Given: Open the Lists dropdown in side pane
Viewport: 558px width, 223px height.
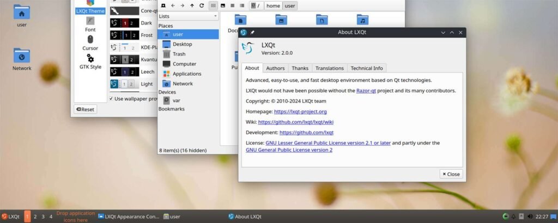Looking at the screenshot, I should pyautogui.click(x=187, y=16).
